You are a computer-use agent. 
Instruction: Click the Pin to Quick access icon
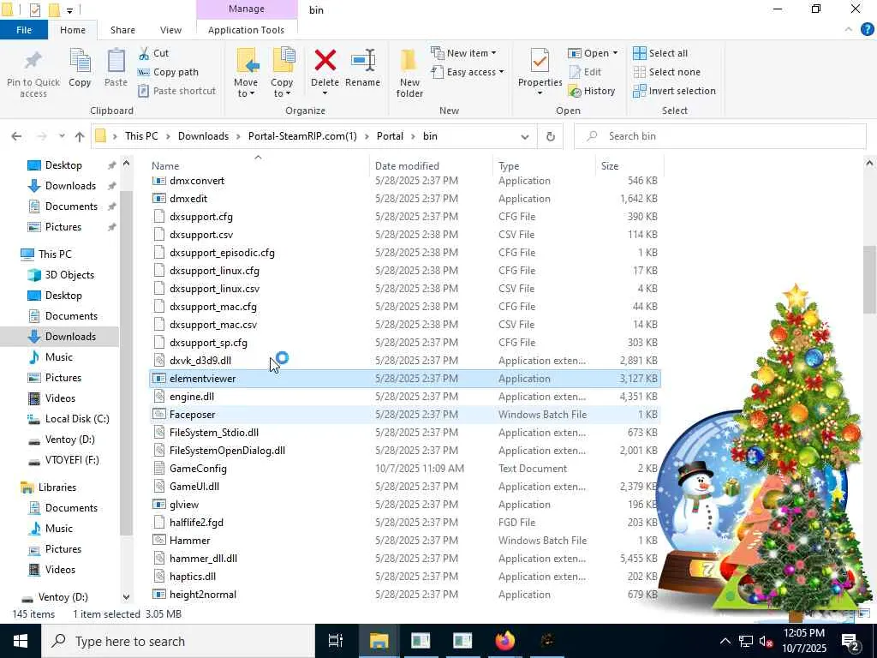coord(33,61)
